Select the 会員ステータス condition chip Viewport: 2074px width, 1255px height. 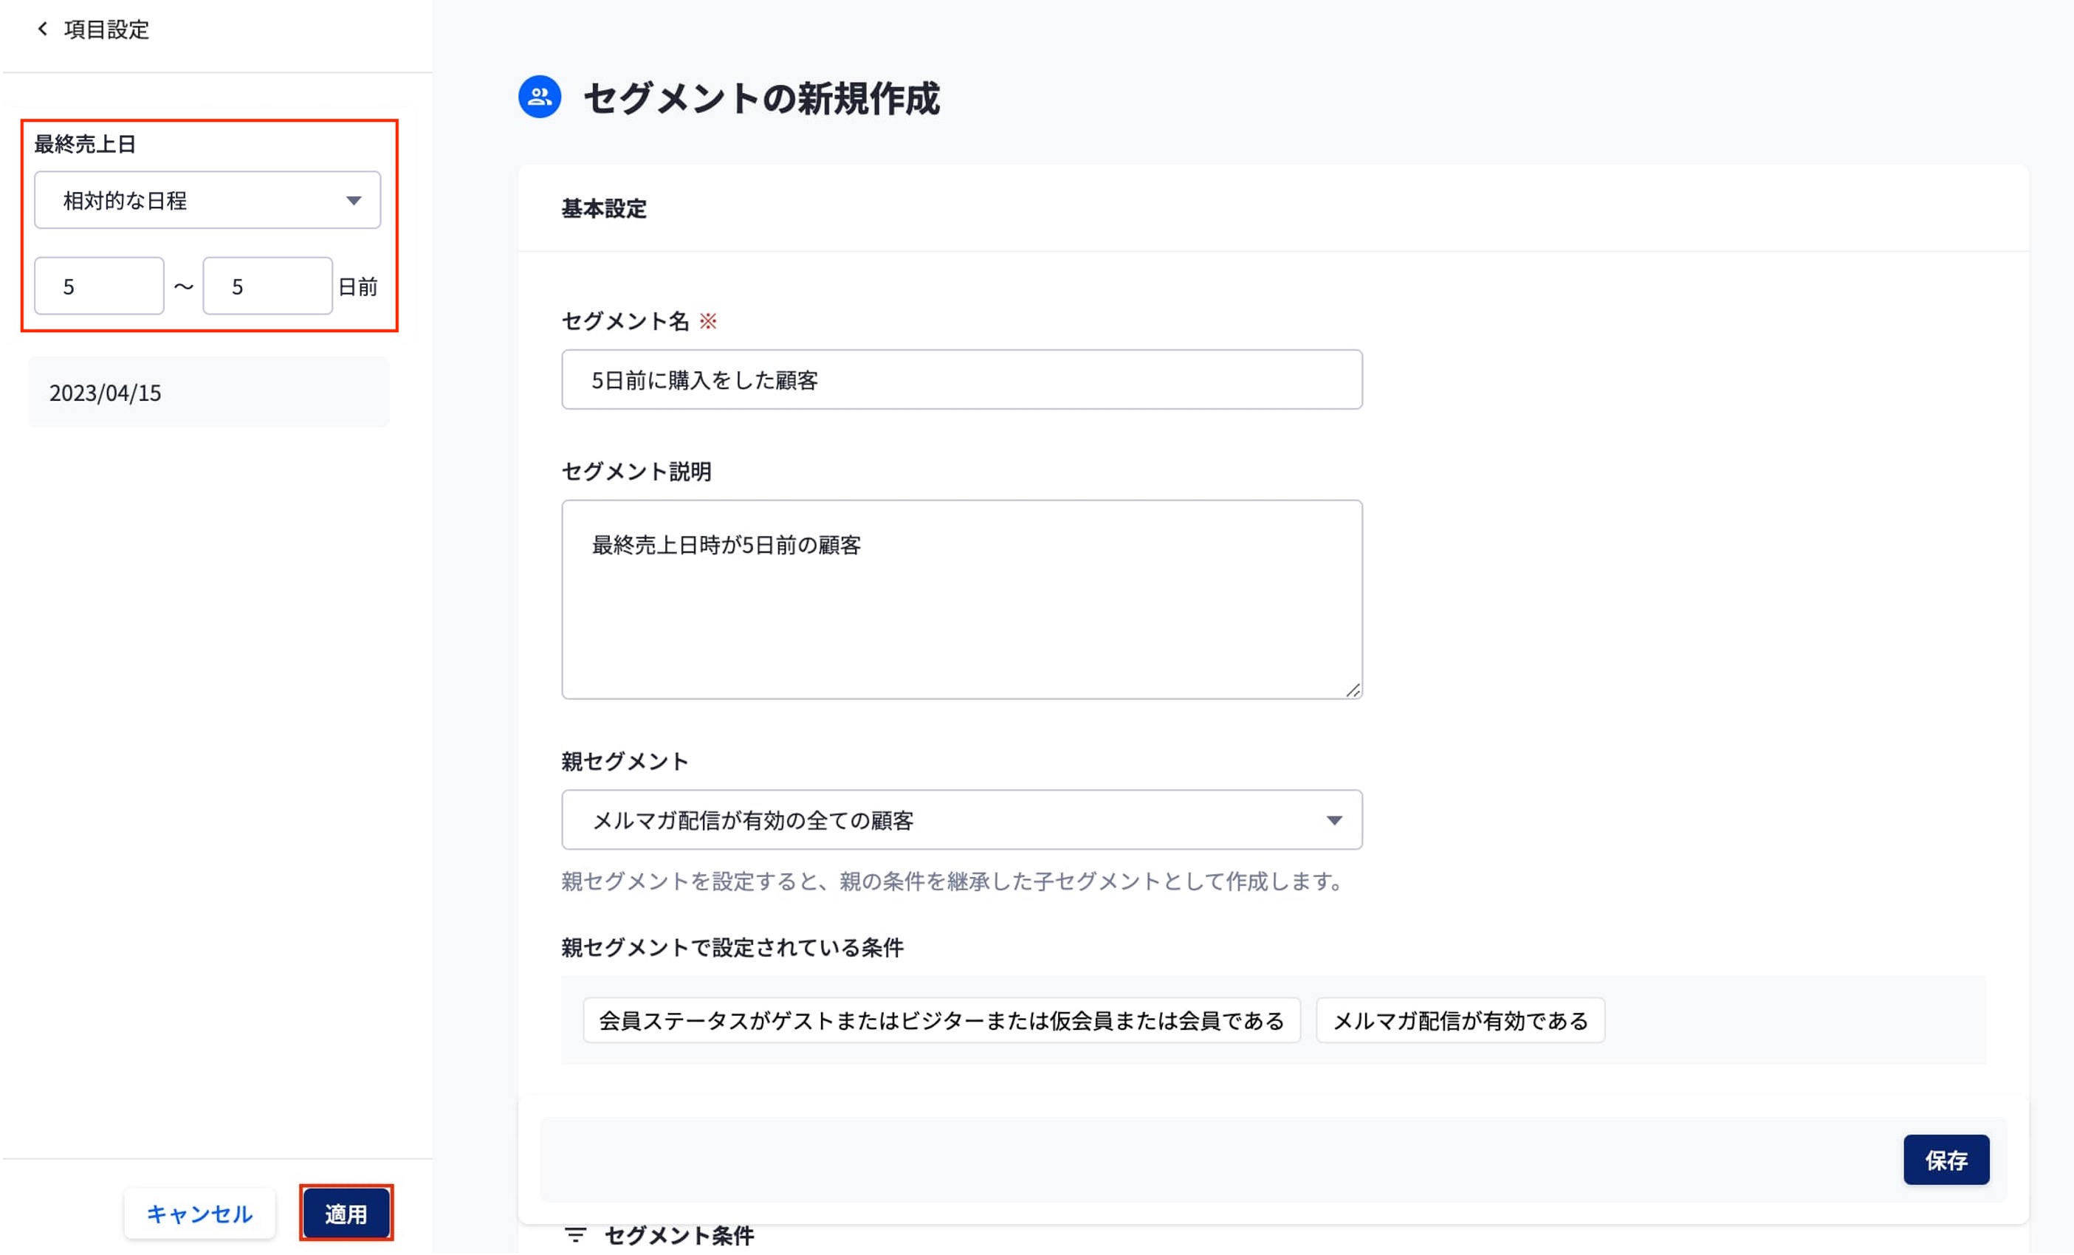click(941, 1022)
